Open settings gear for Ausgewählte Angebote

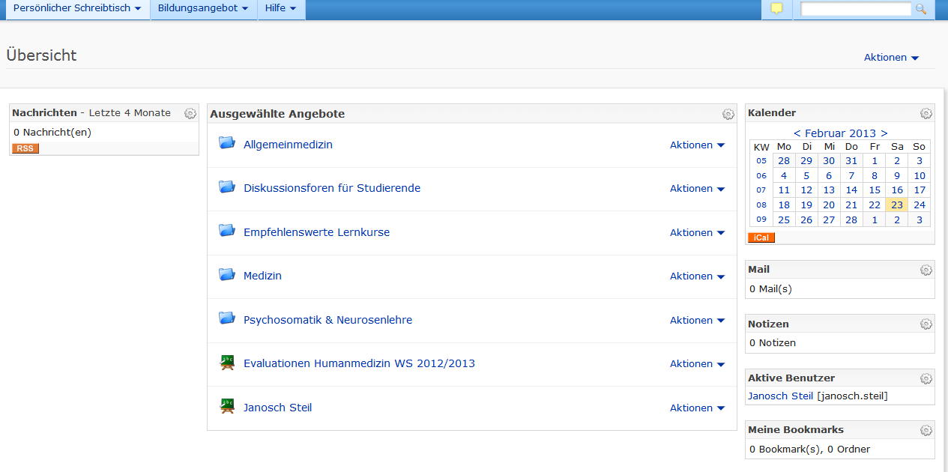(728, 115)
